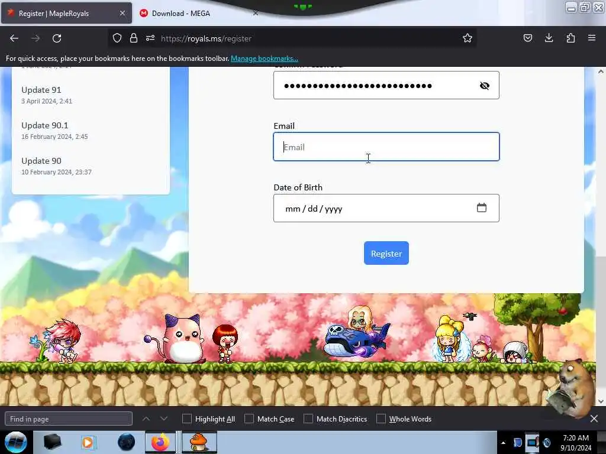Screen dimensions: 606x454
Task: Close the Download - MEGA tab
Action: (256, 13)
